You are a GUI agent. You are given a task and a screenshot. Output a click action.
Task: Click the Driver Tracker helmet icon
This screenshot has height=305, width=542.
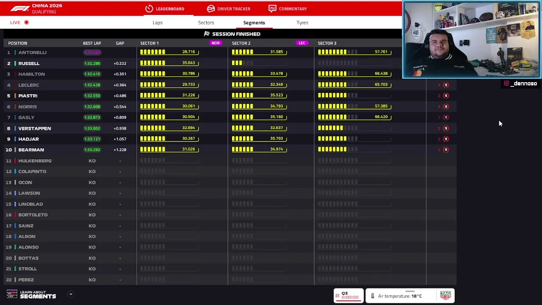pos(211,8)
